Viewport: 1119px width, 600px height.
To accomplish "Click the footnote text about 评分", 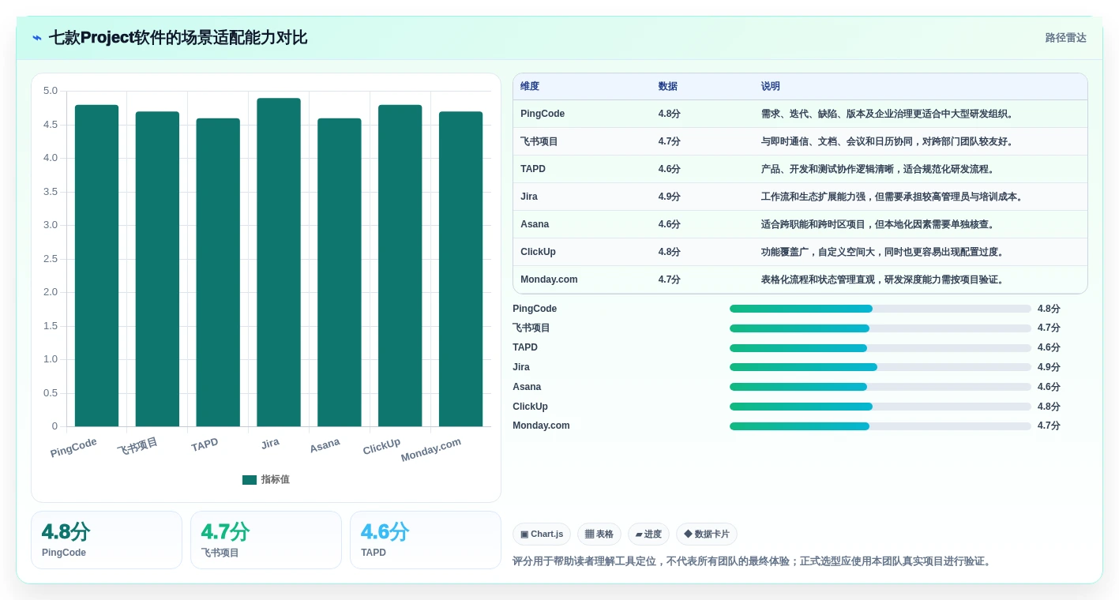I will (753, 561).
